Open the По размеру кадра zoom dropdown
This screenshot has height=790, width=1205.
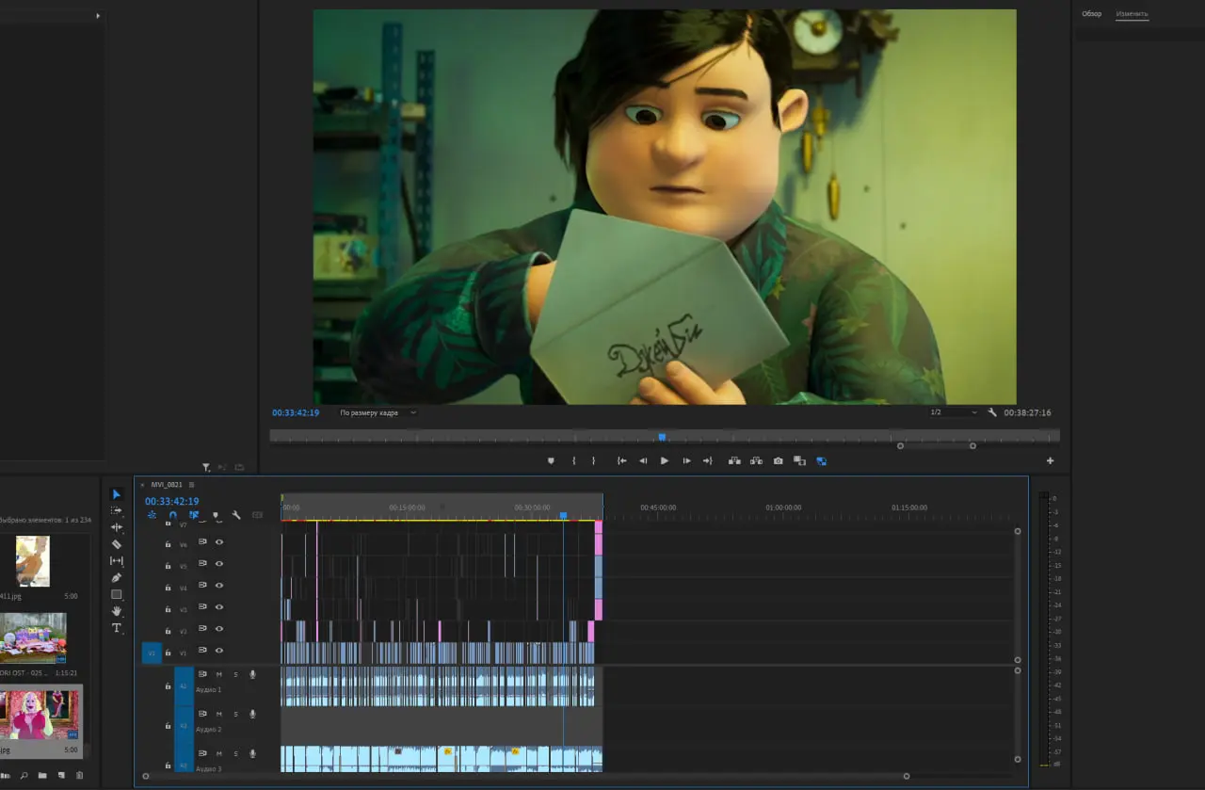378,412
